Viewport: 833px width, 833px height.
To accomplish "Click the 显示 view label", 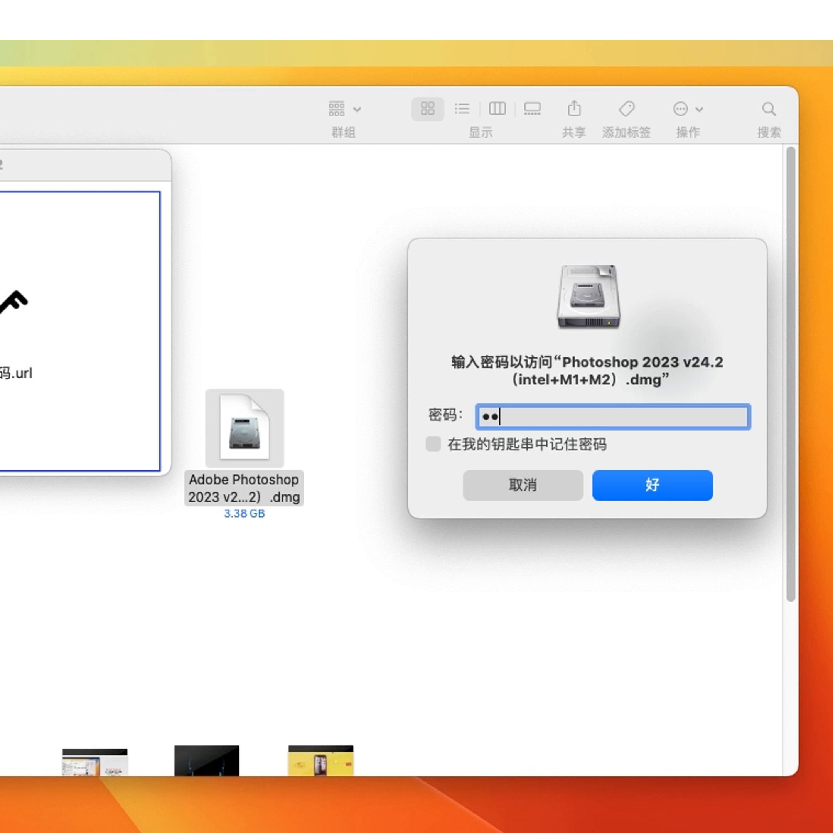I will [480, 132].
